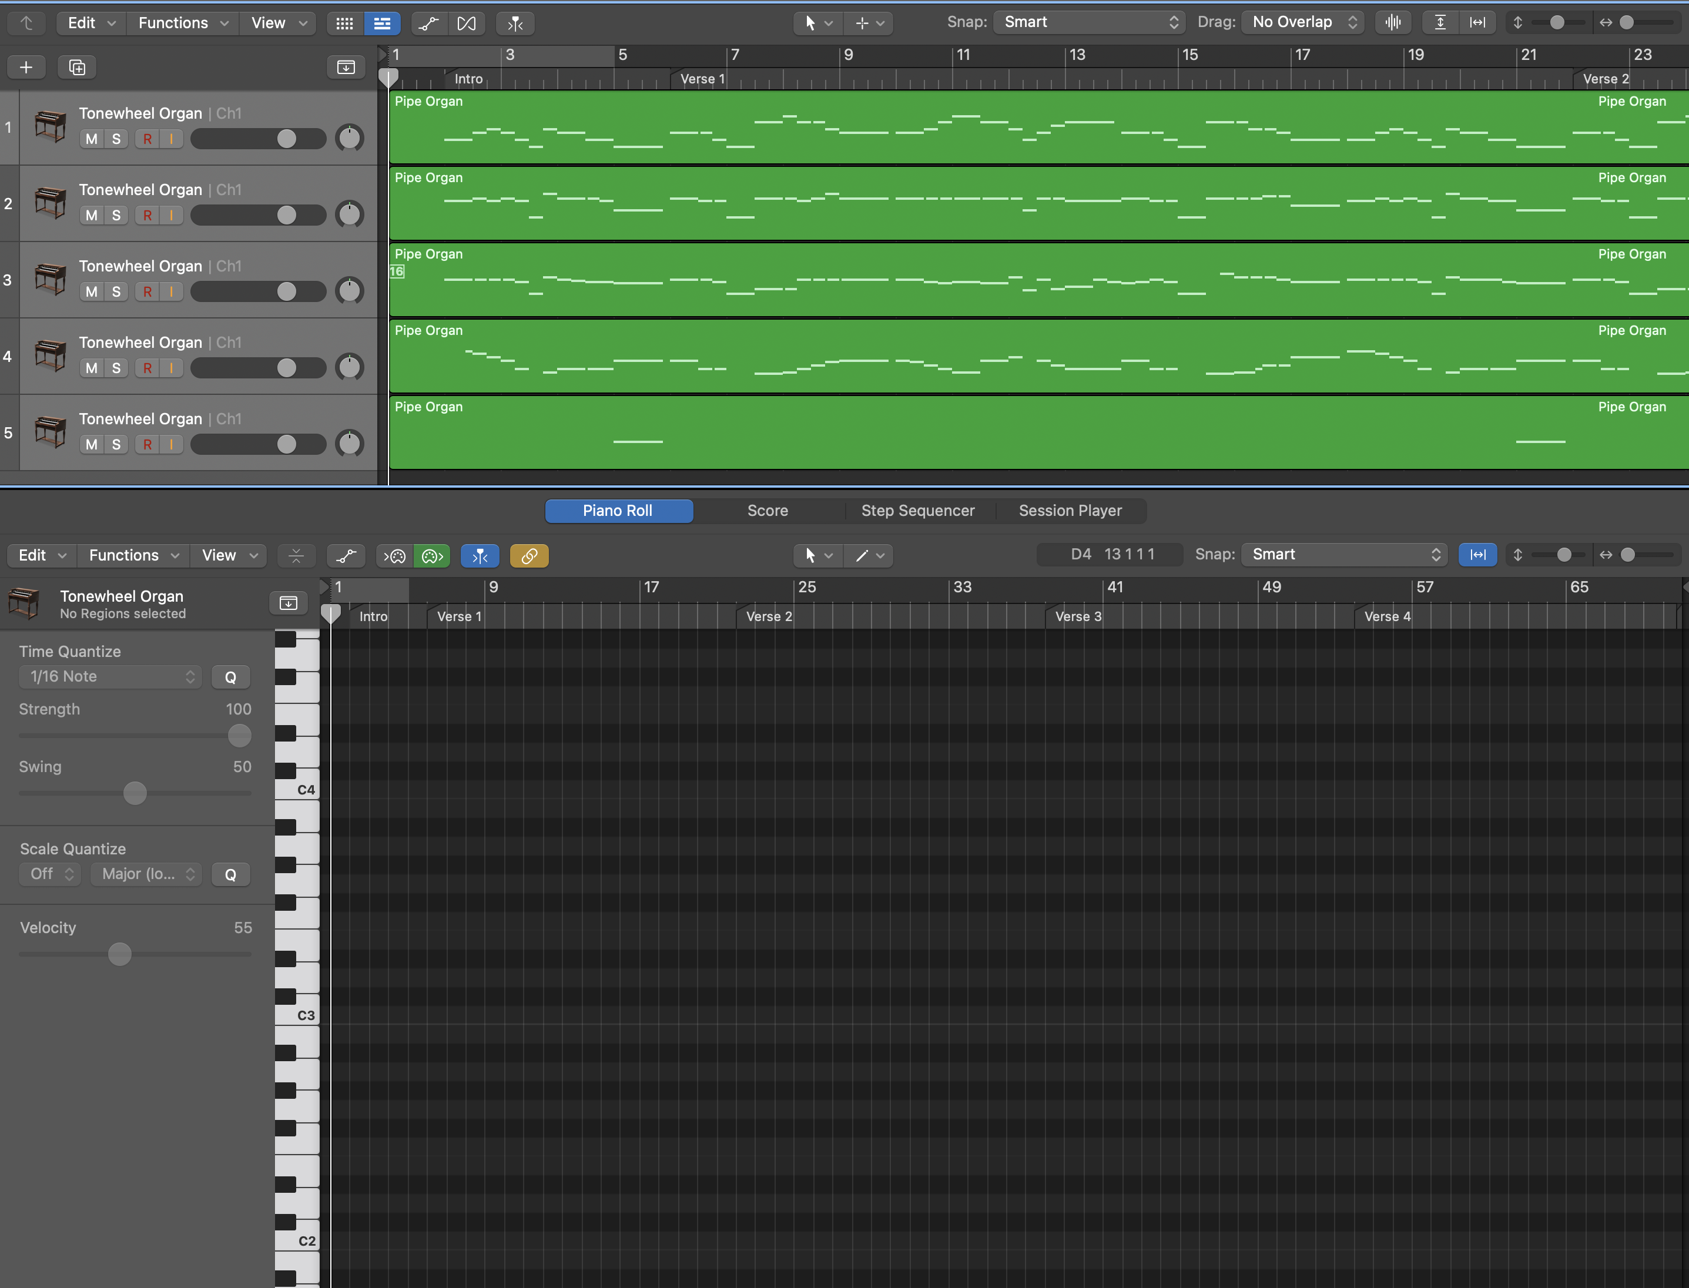This screenshot has width=1689, height=1288.
Task: Show the grid view in the tracks toolbar
Action: [x=345, y=23]
